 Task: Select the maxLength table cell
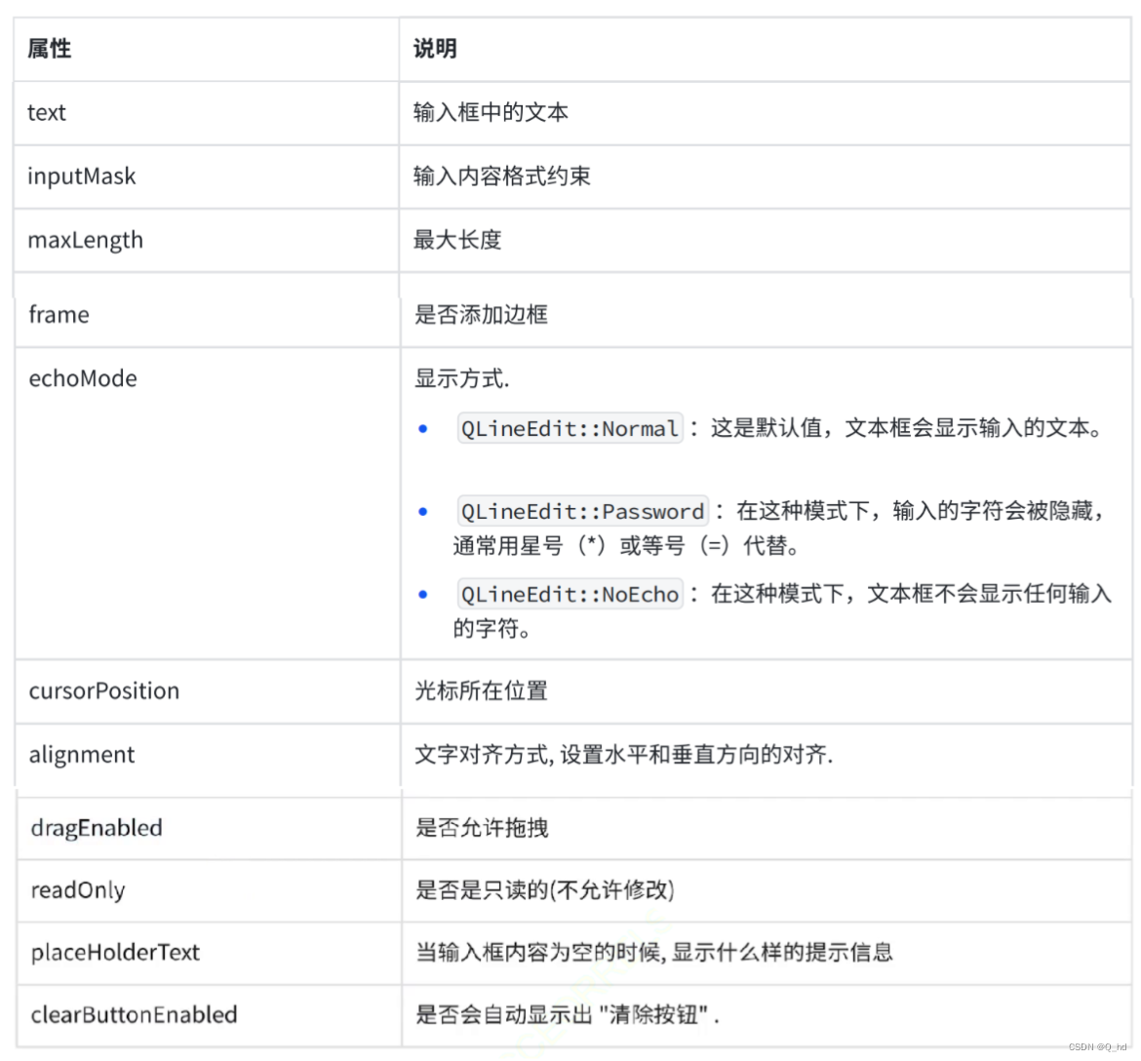coord(85,240)
